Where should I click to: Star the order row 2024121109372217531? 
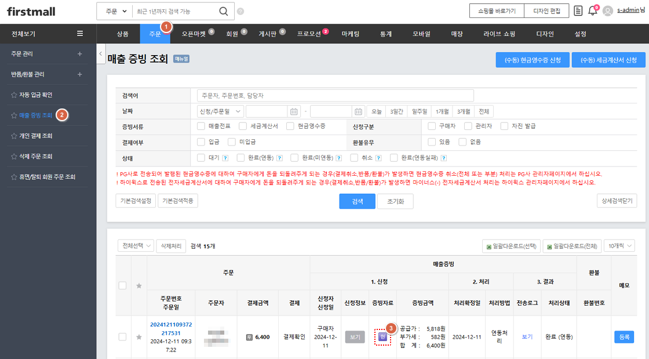(139, 337)
